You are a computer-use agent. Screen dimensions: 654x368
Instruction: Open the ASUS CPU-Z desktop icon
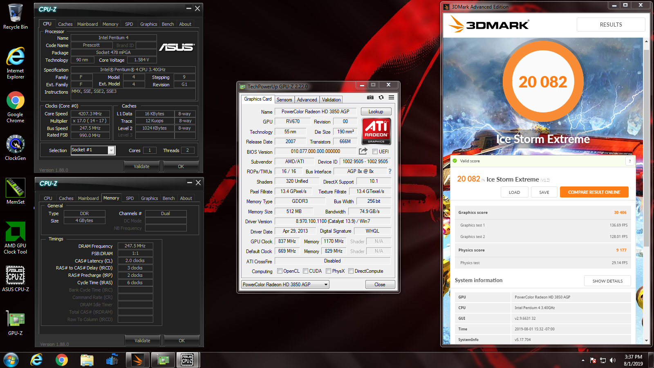[x=16, y=279]
